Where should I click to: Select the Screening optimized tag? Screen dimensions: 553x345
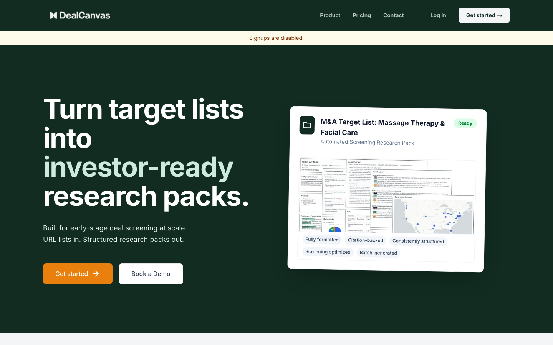pyautogui.click(x=328, y=252)
